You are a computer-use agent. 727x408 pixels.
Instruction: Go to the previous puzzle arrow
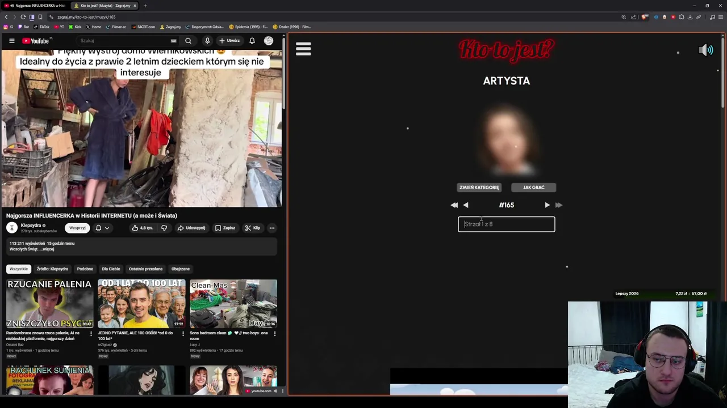(x=466, y=205)
